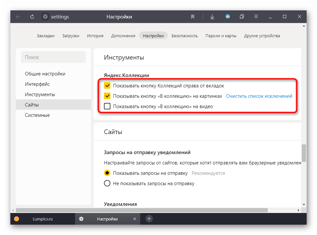The width and height of the screenshot is (317, 235).
Task: Click the gear icon on Настройки tab
Action: click(81, 219)
